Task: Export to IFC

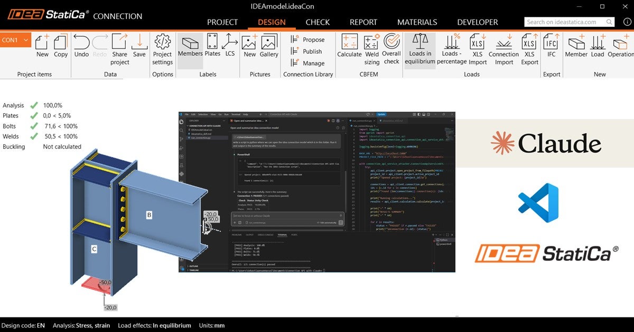Action: (552, 46)
